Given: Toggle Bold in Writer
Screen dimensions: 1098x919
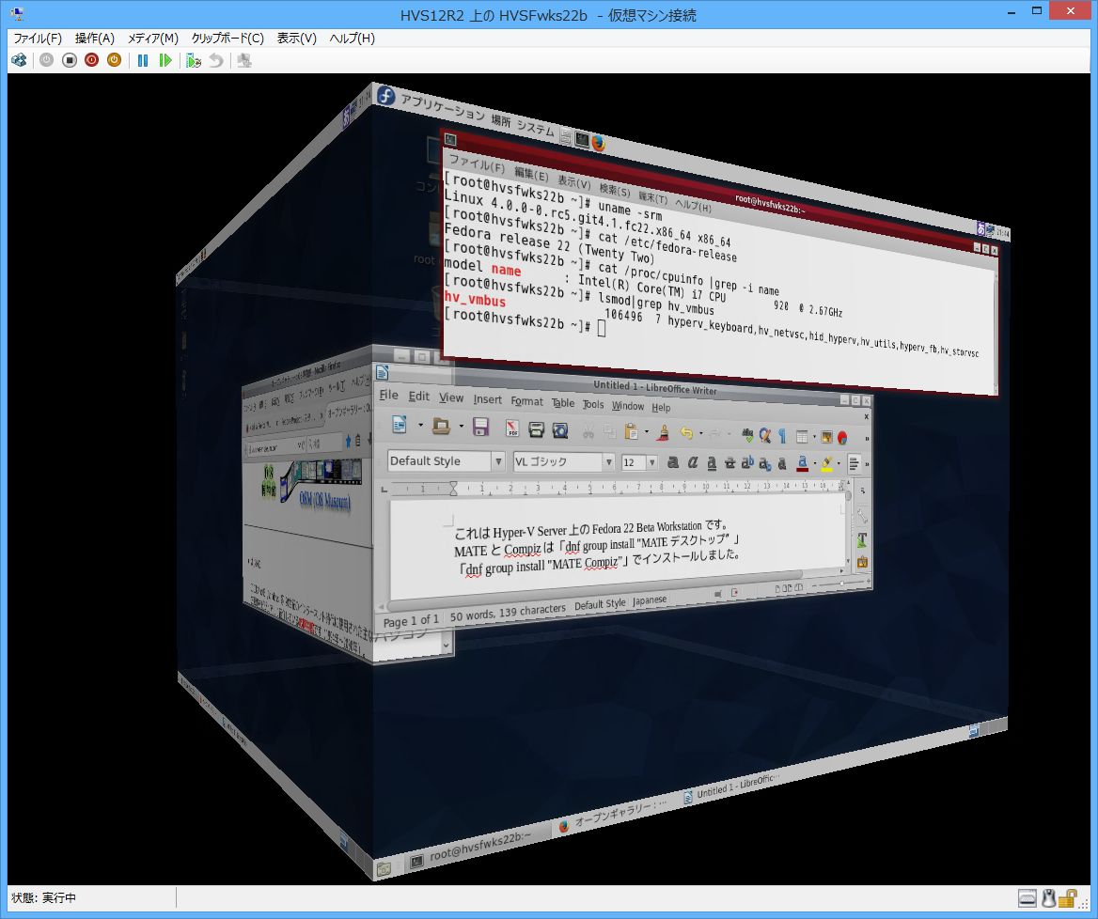Looking at the screenshot, I should pos(673,462).
